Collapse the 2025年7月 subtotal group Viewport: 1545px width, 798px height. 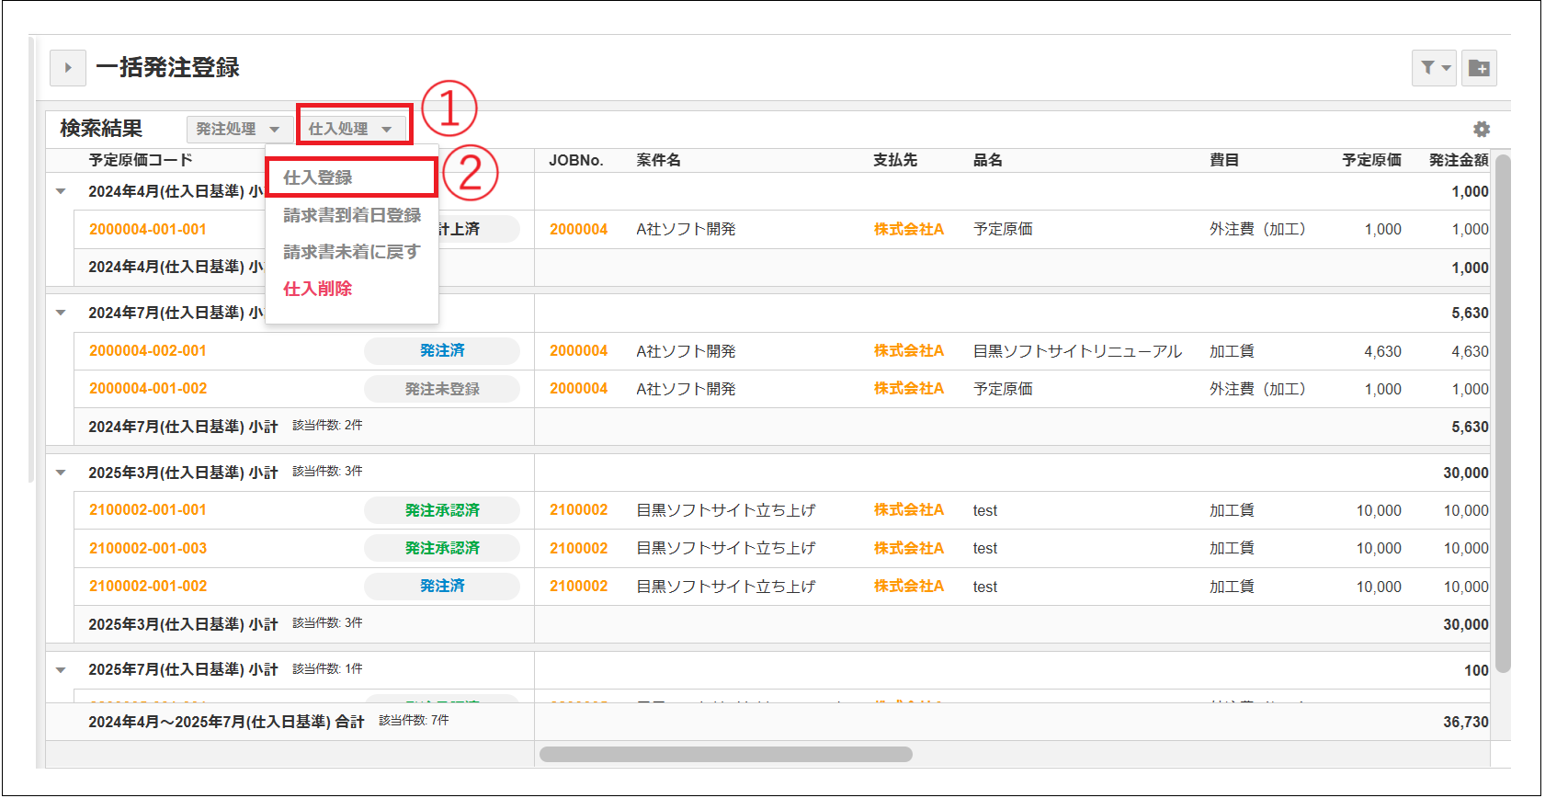click(61, 669)
